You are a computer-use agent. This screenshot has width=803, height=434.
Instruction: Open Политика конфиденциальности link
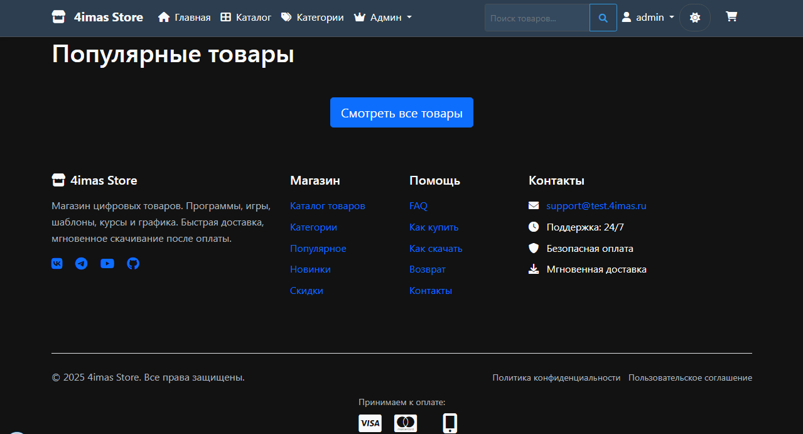[556, 377]
